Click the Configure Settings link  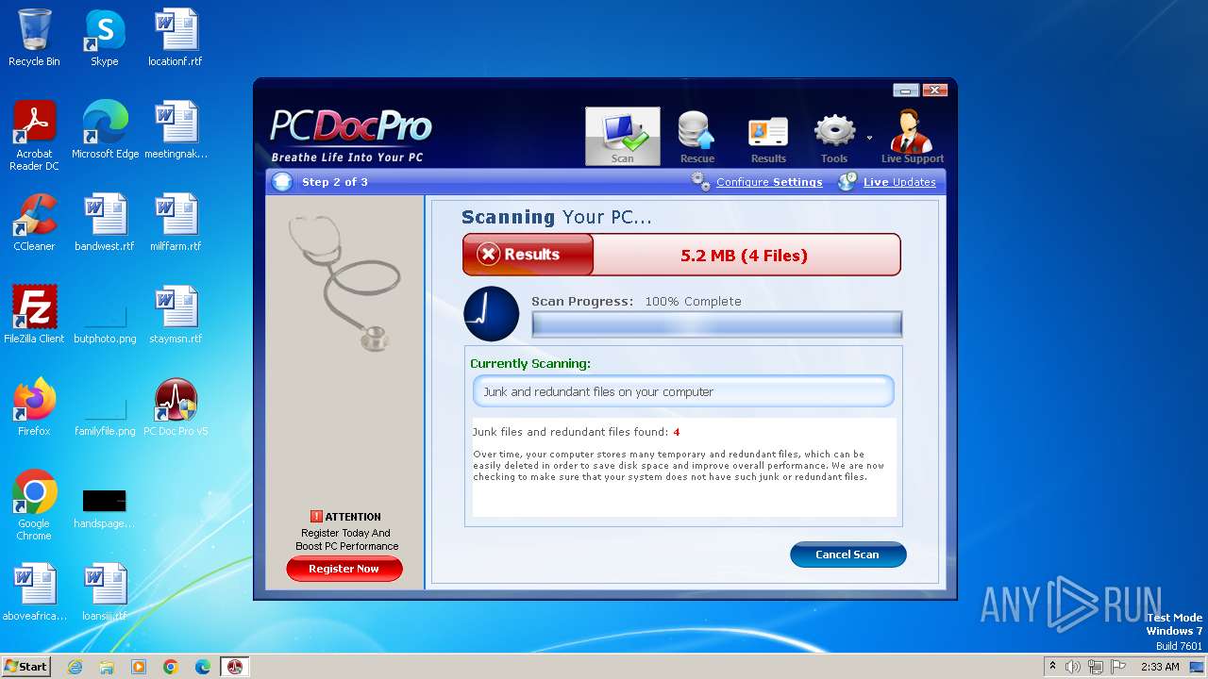click(769, 182)
